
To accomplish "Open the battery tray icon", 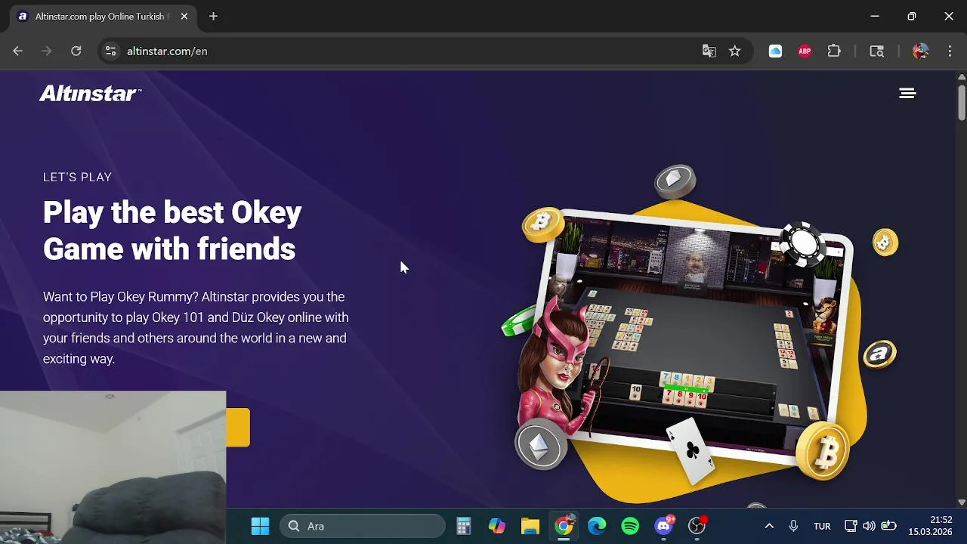I will (889, 526).
